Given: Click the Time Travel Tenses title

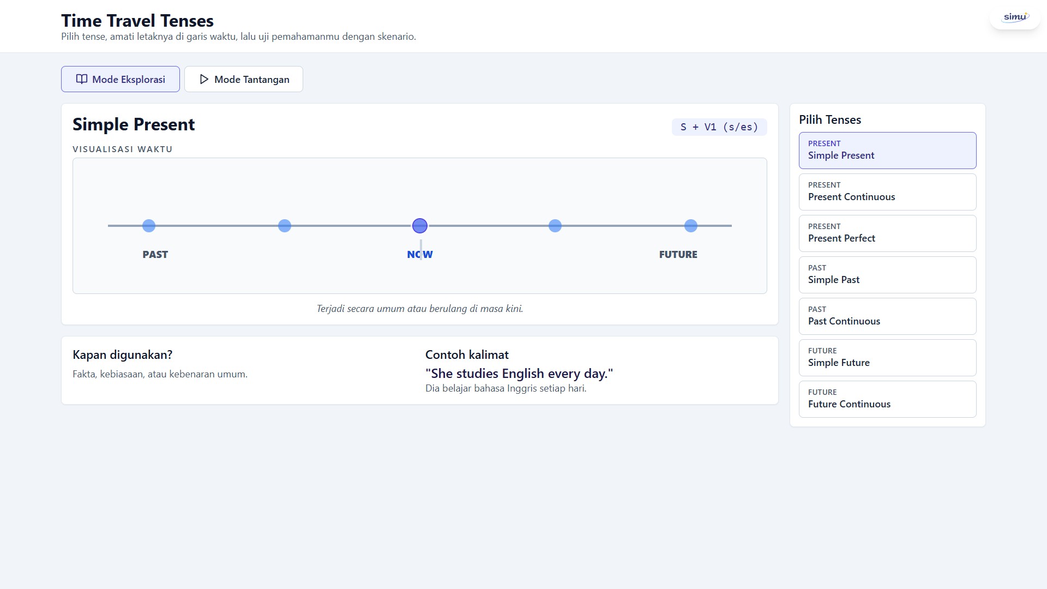Looking at the screenshot, I should [137, 21].
